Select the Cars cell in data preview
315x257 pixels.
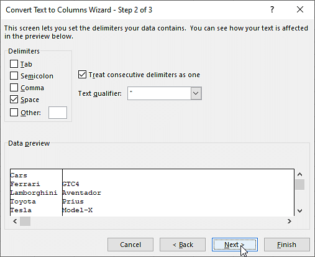pos(19,175)
